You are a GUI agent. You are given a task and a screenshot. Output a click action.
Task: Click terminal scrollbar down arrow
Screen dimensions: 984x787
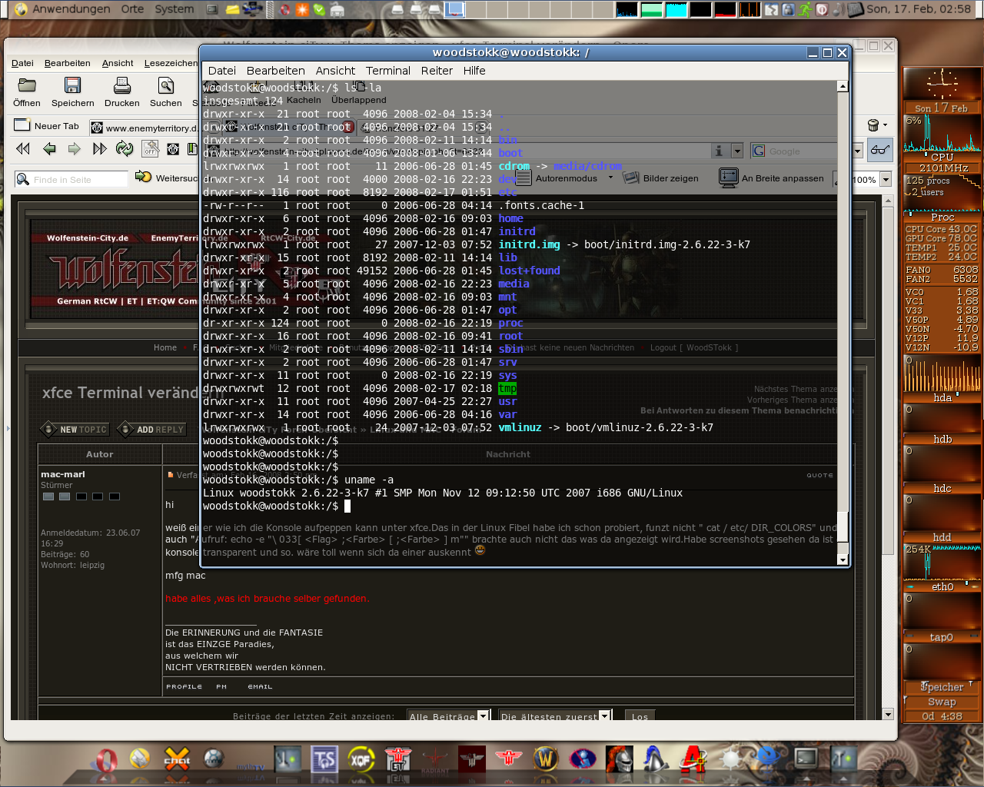pyautogui.click(x=843, y=560)
